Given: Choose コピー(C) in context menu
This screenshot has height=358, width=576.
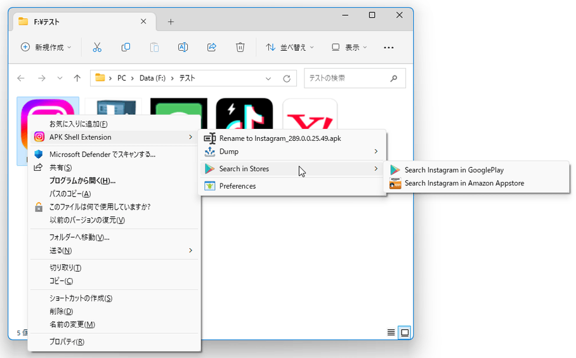Looking at the screenshot, I should (x=115, y=281).
